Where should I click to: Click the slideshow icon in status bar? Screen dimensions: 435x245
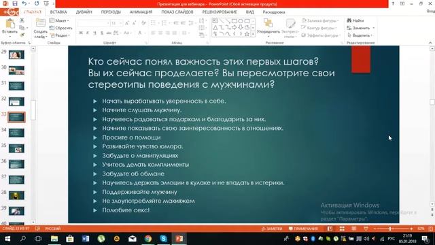click(366, 229)
